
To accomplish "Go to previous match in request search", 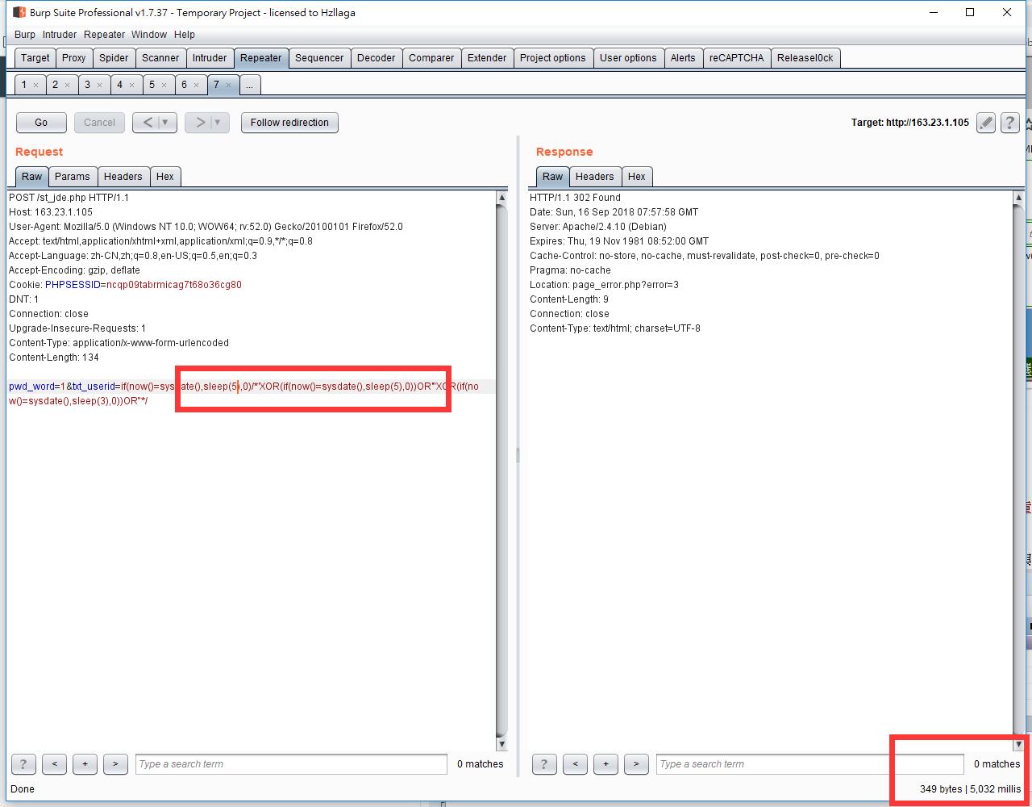I will pyautogui.click(x=54, y=764).
